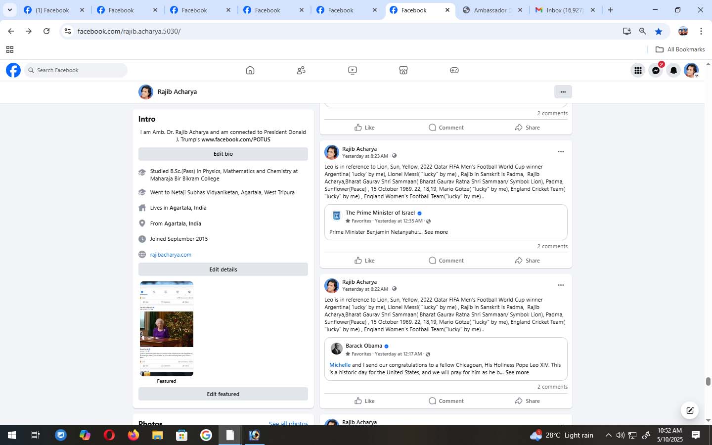Open Microsoft Store from taskbar
Image resolution: width=712 pixels, height=445 pixels.
tap(182, 435)
